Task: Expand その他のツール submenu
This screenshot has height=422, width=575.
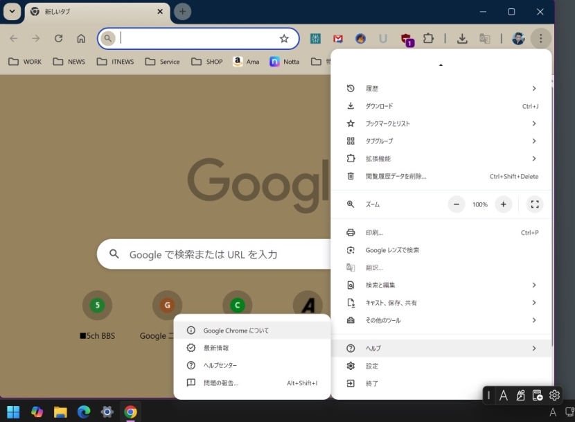Action: (441, 320)
